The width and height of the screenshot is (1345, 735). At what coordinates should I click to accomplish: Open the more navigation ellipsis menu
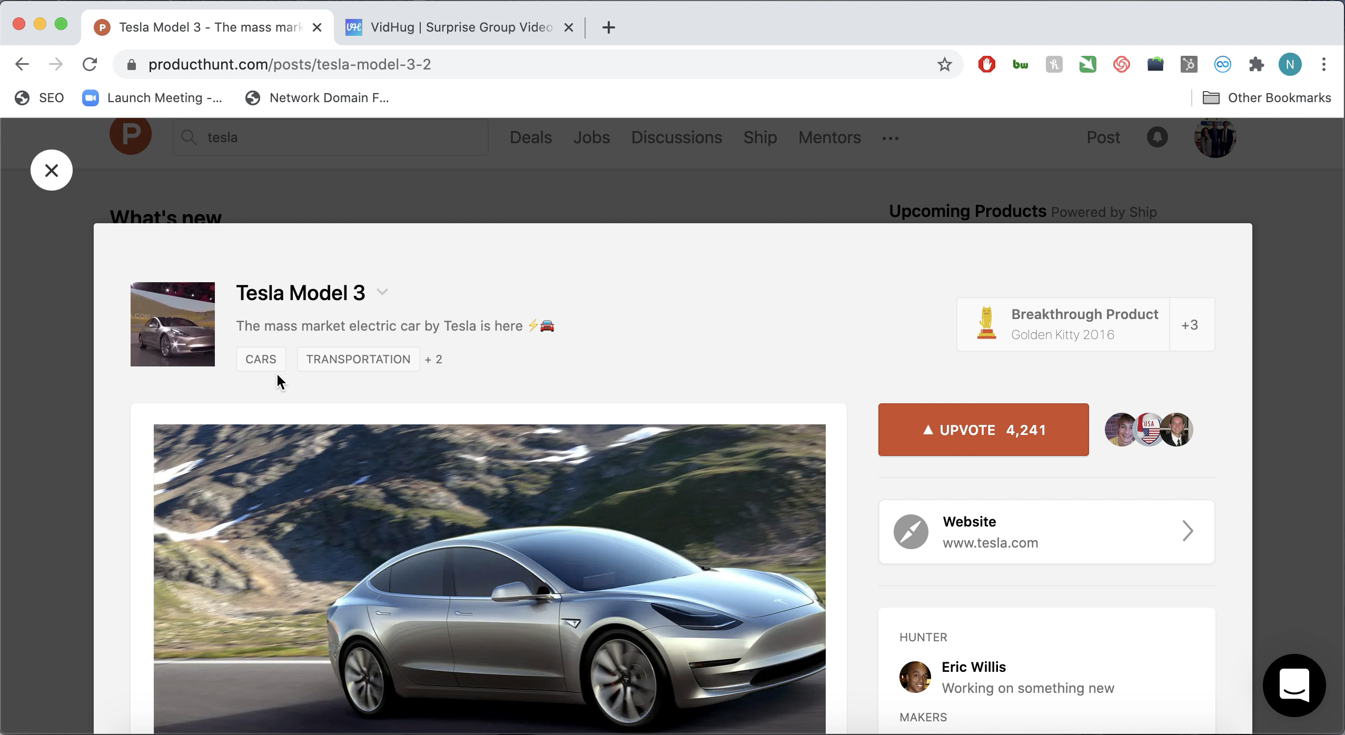point(890,138)
